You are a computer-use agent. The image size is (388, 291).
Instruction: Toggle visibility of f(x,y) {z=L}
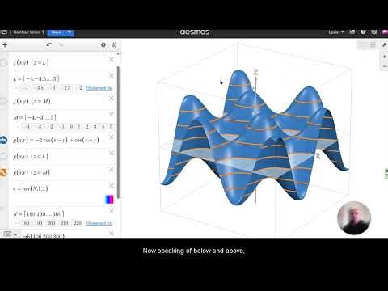(4, 62)
